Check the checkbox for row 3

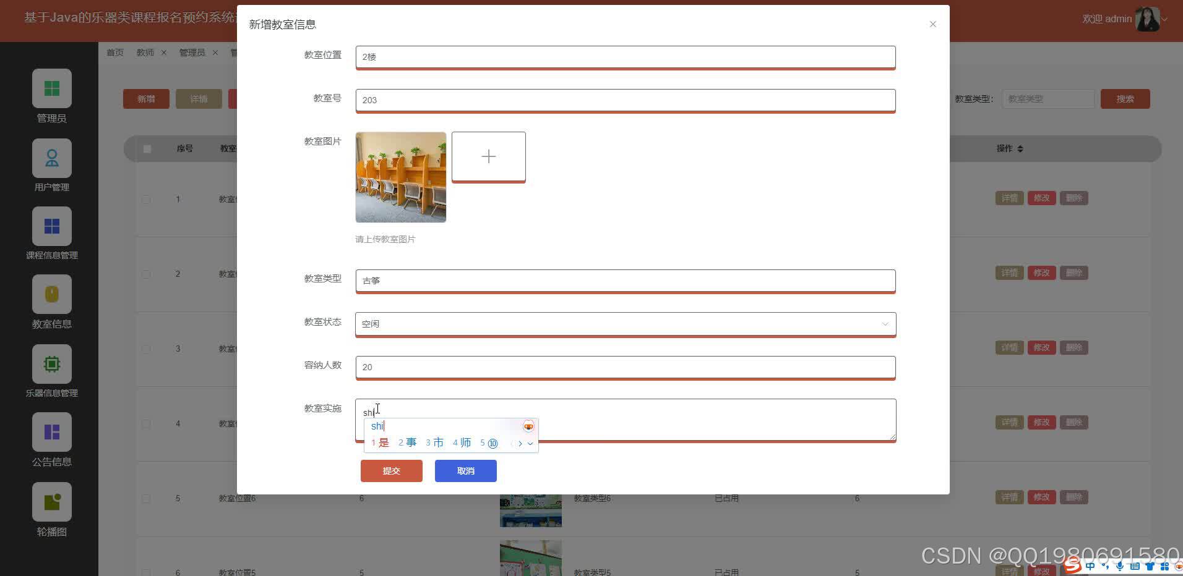146,349
